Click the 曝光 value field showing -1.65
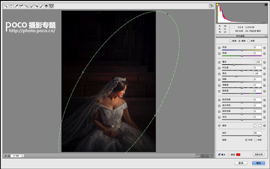Screen dimensions: 270x169 (x=258, y=62)
